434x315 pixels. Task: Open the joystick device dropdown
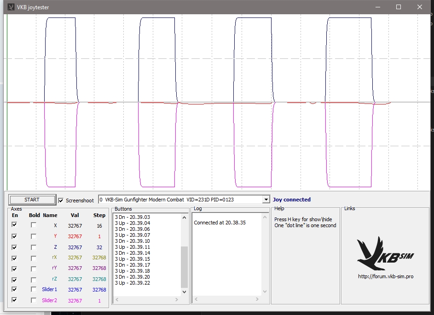(x=266, y=200)
